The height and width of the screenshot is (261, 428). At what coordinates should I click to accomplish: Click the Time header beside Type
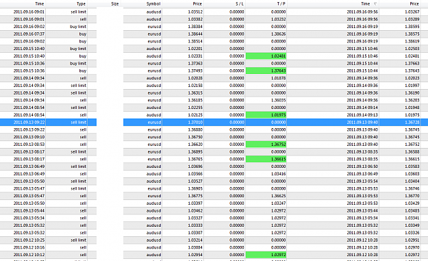[40, 4]
